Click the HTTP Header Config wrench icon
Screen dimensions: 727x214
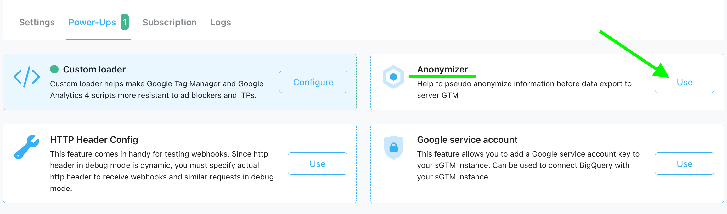click(27, 147)
